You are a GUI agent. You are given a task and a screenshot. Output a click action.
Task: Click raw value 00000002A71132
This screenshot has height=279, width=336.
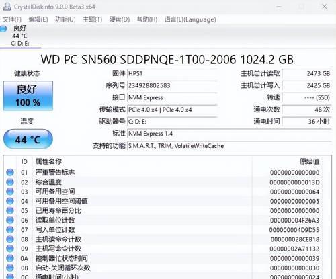[294, 249]
